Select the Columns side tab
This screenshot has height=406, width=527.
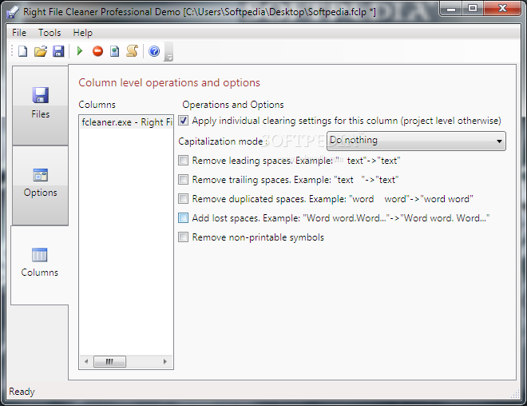[40, 265]
